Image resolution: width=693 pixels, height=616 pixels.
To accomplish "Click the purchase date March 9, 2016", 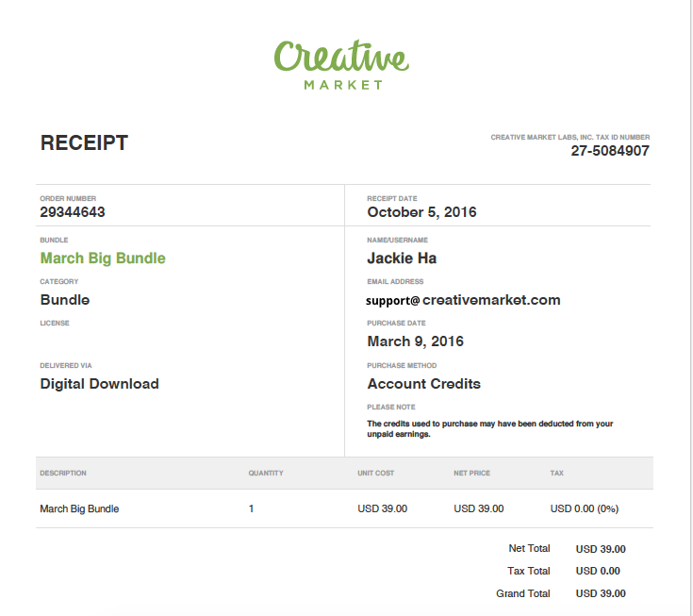I will coord(416,341).
